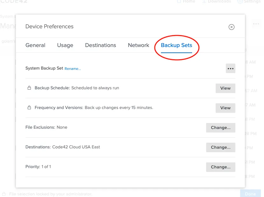Screen dimensions: 264x197
Task: Click the 'Priority: 1 of 1' text
Action: (38, 166)
